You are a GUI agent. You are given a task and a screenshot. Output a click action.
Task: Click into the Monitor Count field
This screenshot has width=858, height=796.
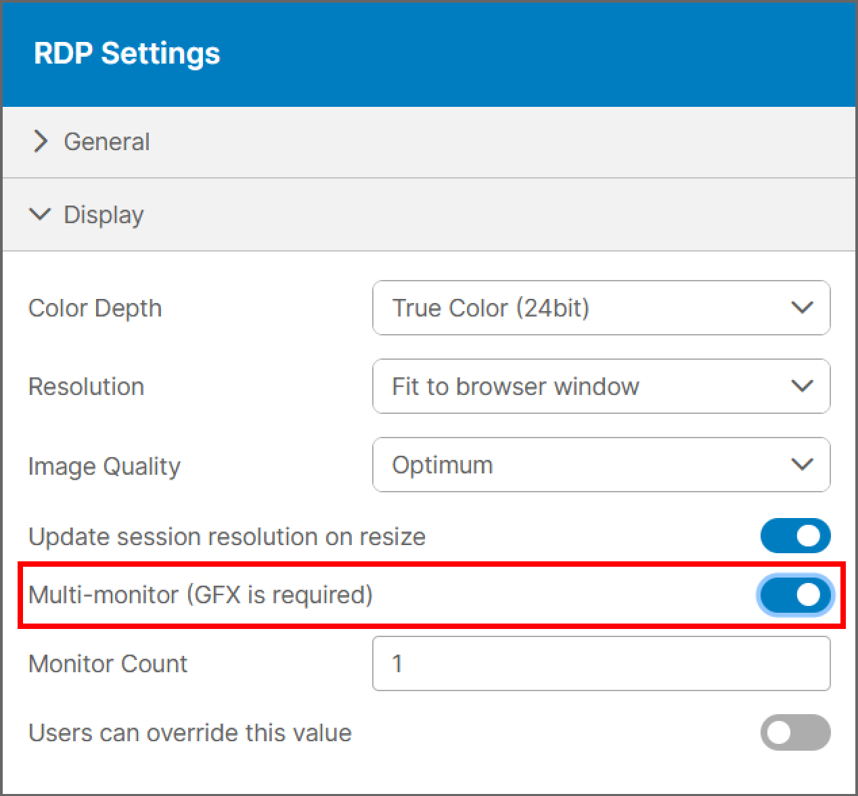[601, 663]
